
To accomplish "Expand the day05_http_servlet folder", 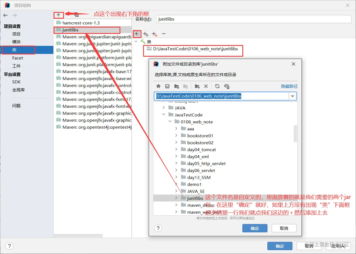I will [176, 163].
